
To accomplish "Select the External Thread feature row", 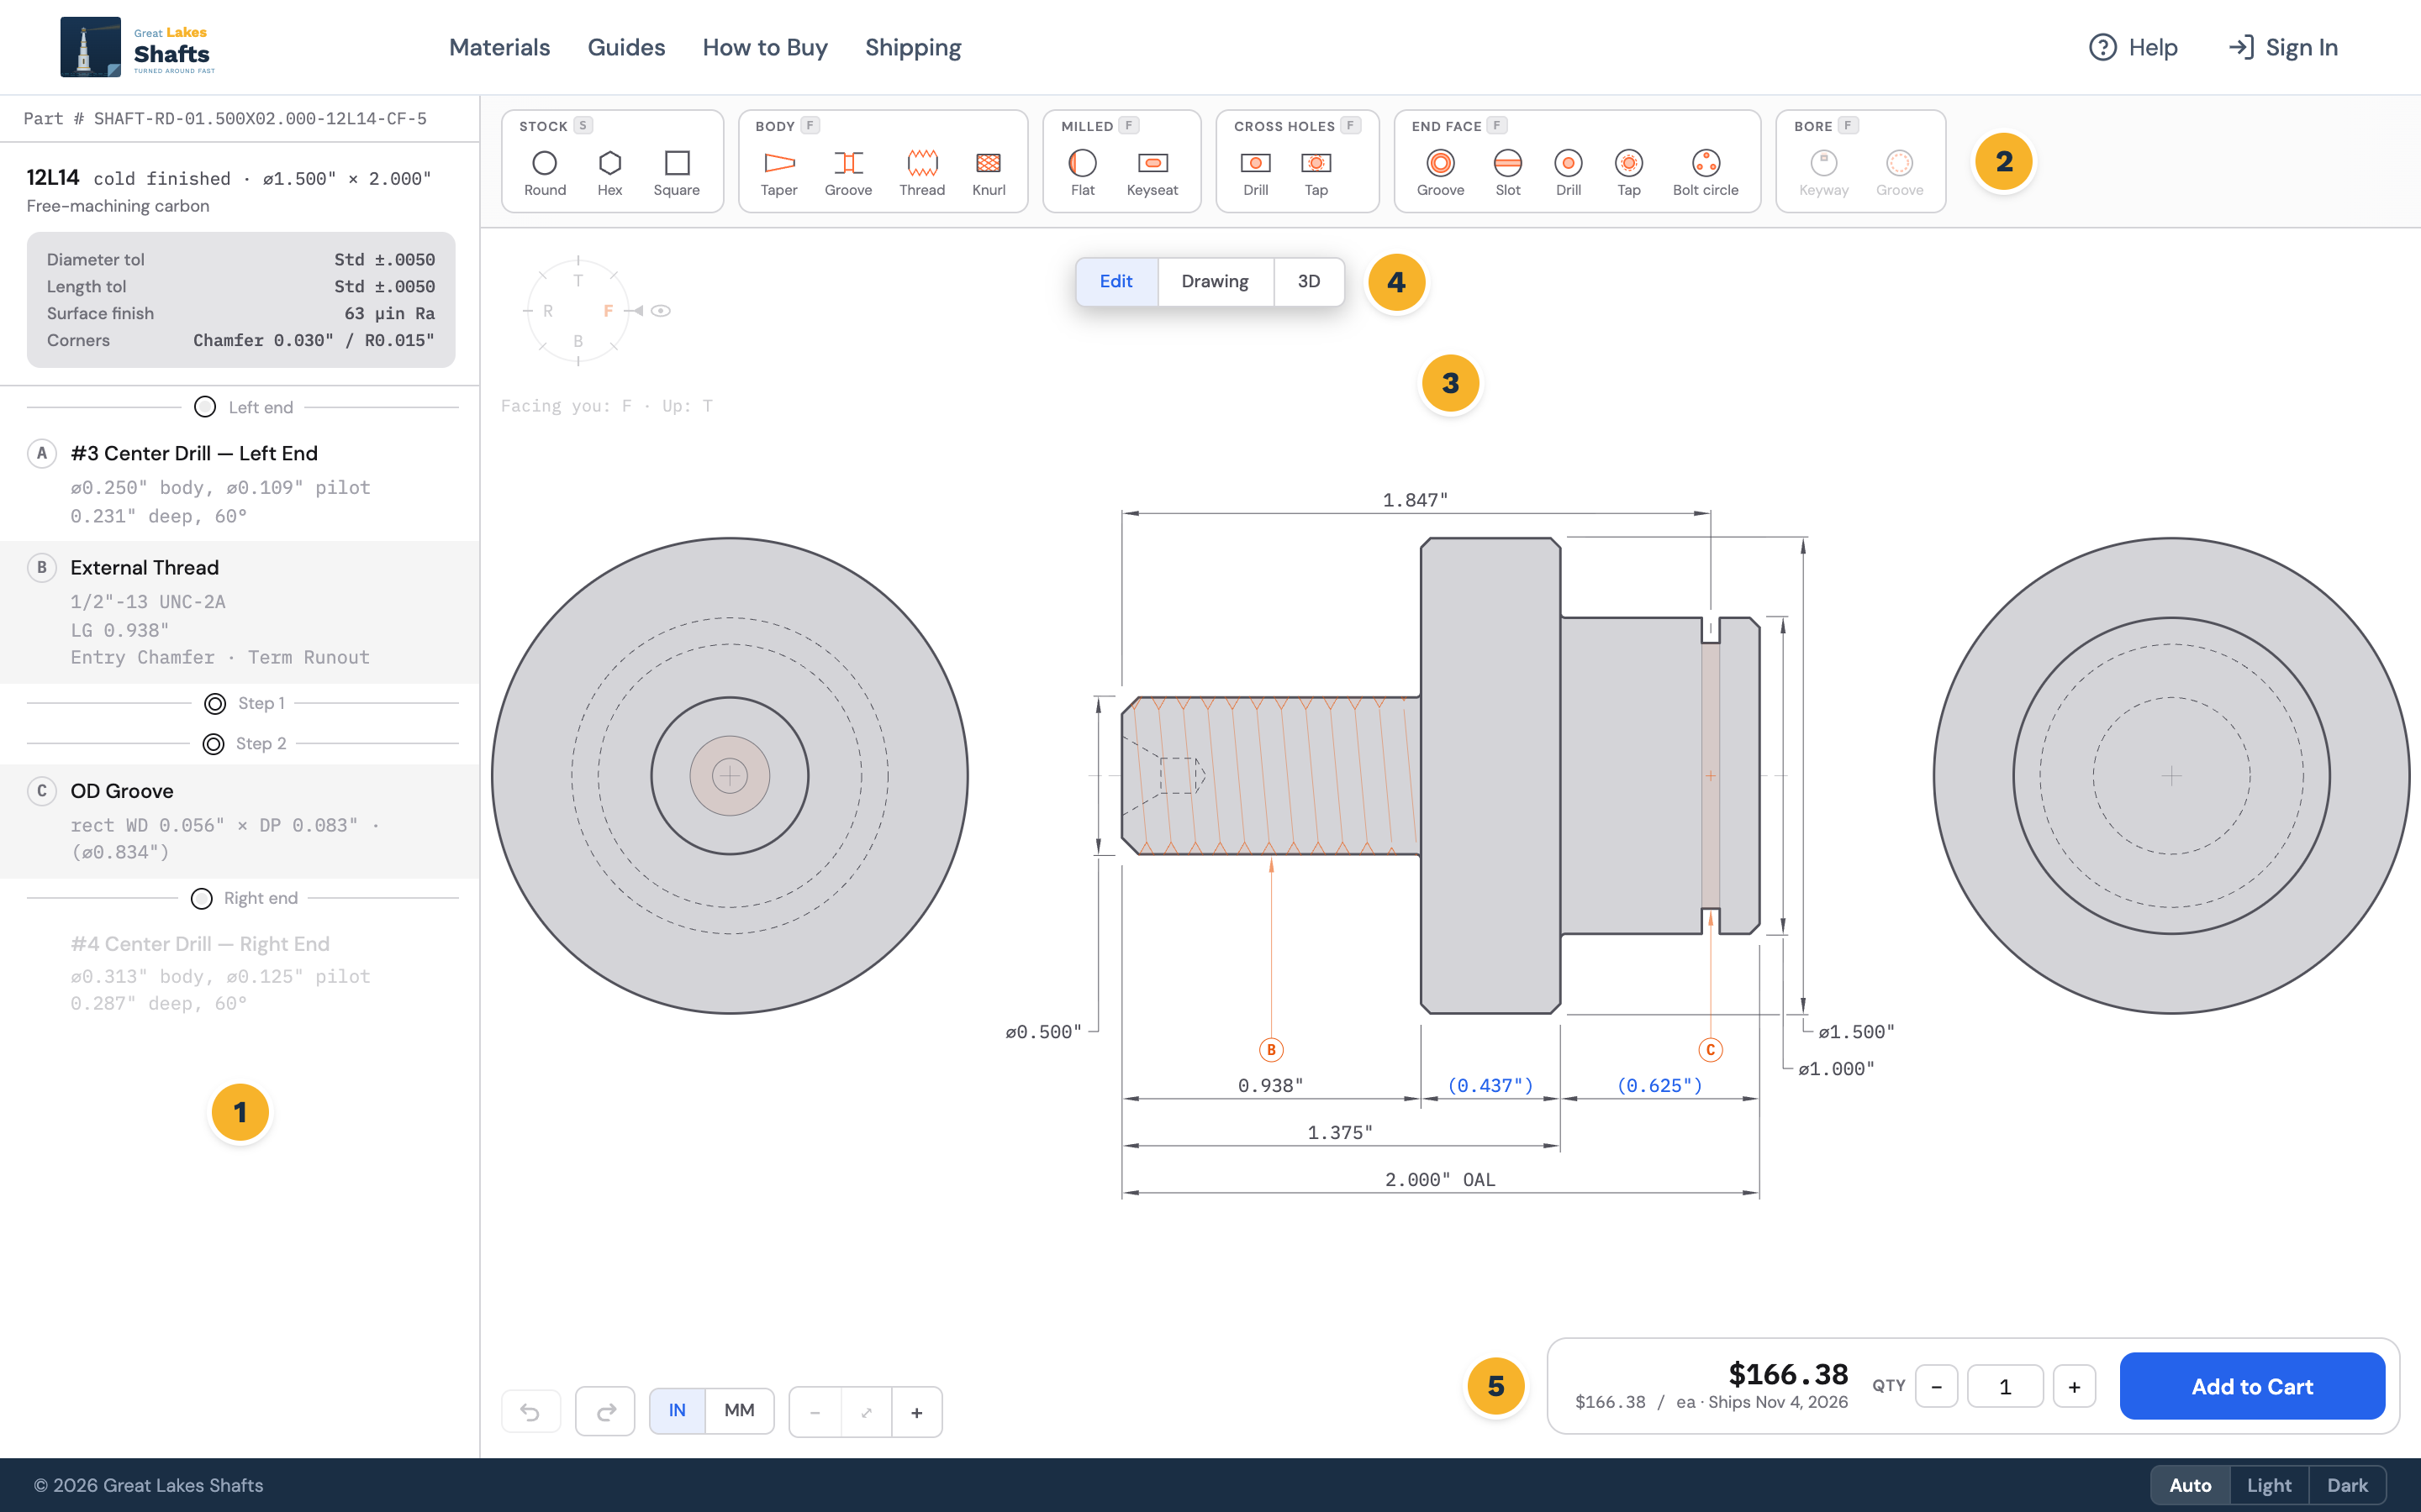I will 240,612.
